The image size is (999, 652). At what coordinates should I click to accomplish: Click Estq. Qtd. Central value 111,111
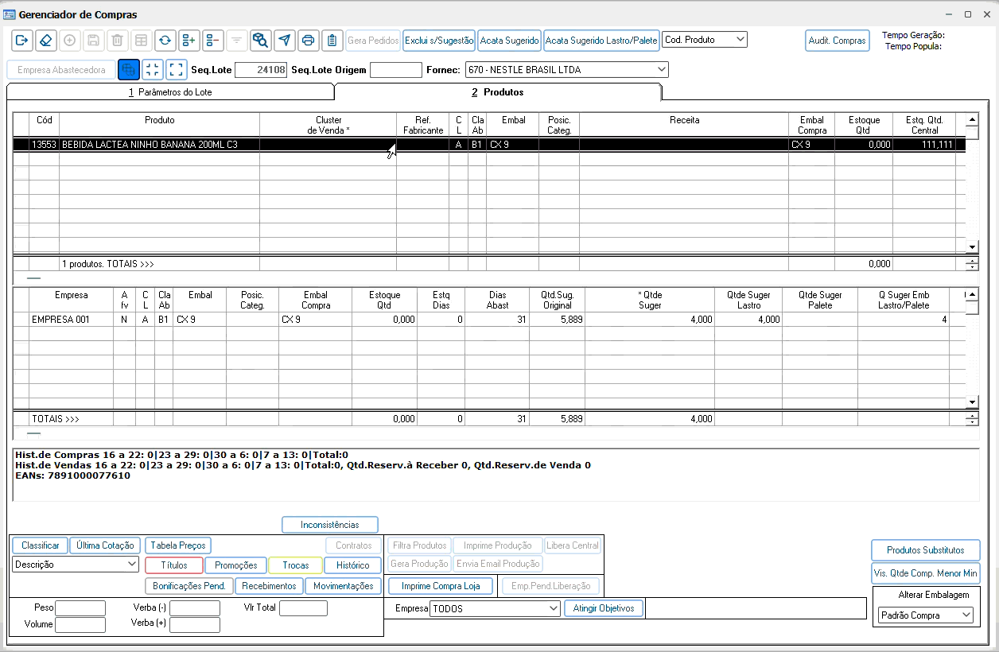(x=923, y=145)
